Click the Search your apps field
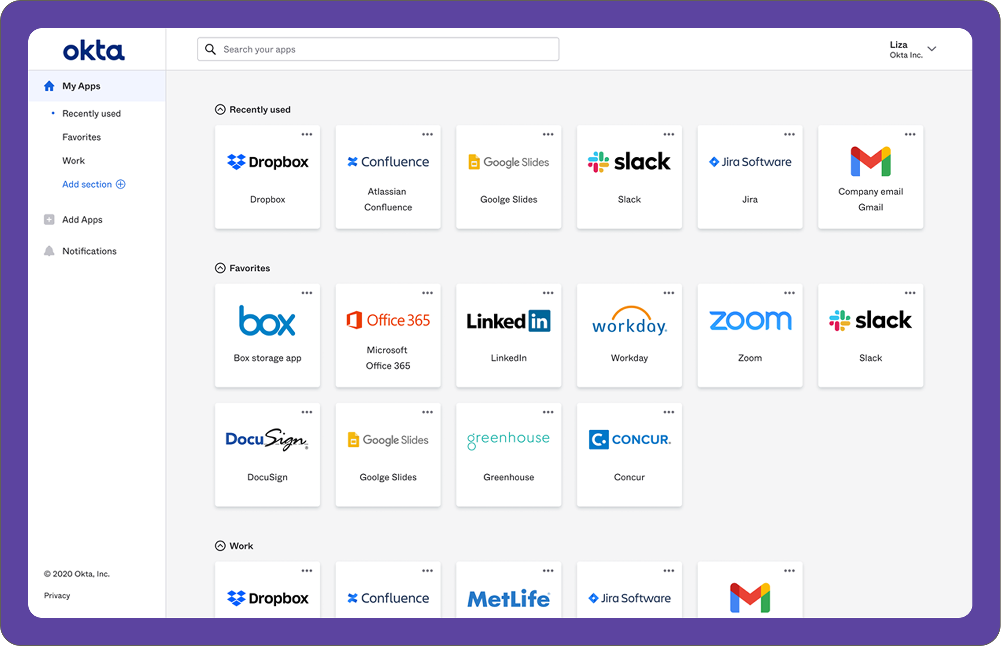1001x646 pixels. (378, 49)
